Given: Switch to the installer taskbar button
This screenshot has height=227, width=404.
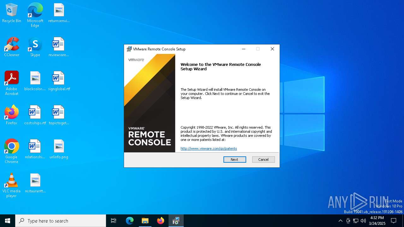Looking at the screenshot, I should click(176, 221).
